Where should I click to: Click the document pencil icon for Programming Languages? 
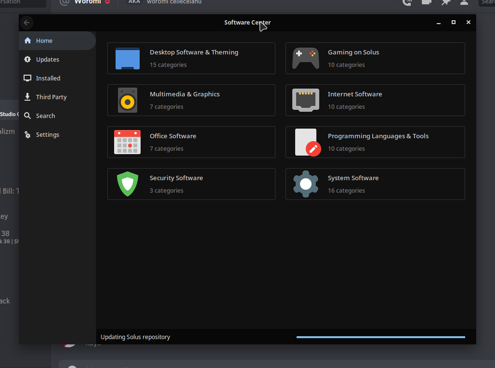click(308, 142)
